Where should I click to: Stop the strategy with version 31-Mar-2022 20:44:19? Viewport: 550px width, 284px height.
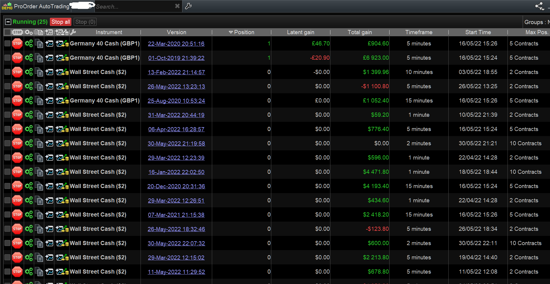pos(17,115)
